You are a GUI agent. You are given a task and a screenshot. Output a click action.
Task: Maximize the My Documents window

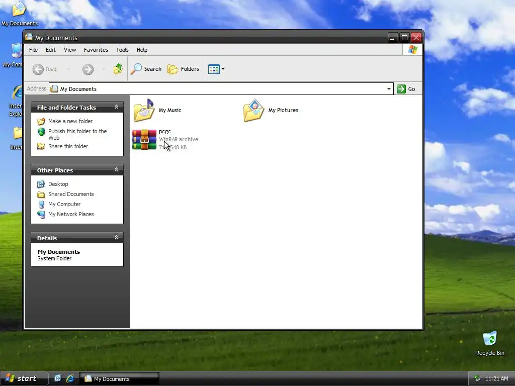click(x=405, y=37)
